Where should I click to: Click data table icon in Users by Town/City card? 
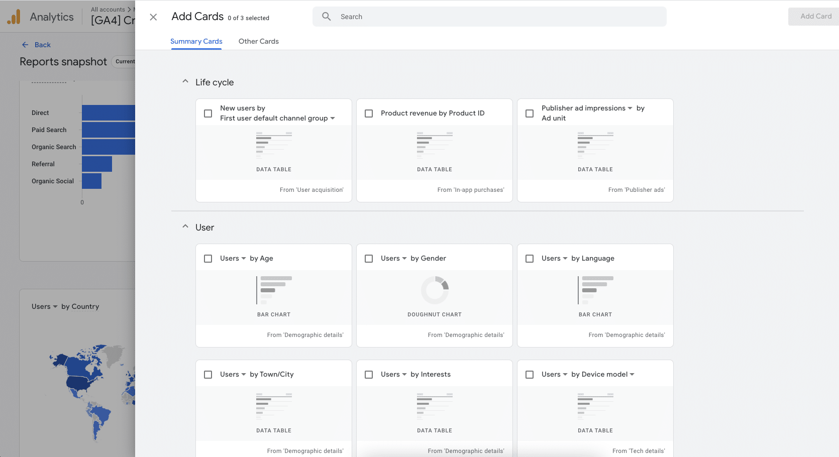pos(274,406)
